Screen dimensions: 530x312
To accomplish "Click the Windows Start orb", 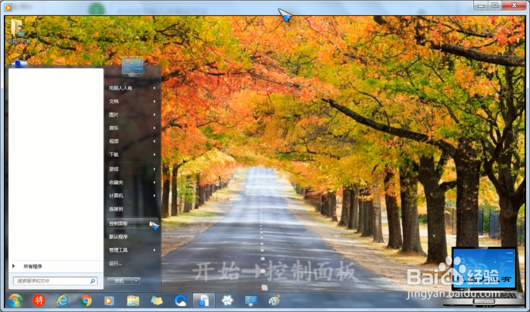I will coord(15,300).
